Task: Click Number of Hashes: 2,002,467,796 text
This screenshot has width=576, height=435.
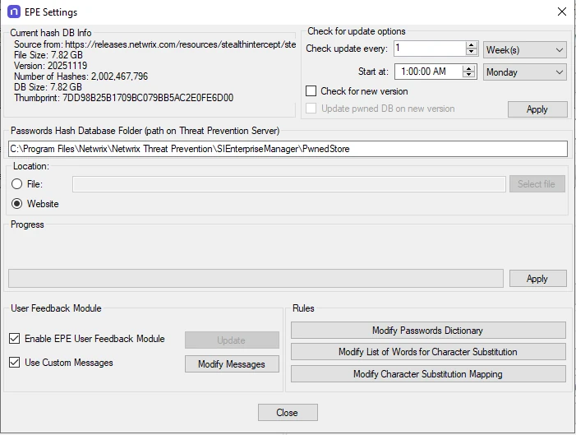Action: click(x=81, y=76)
